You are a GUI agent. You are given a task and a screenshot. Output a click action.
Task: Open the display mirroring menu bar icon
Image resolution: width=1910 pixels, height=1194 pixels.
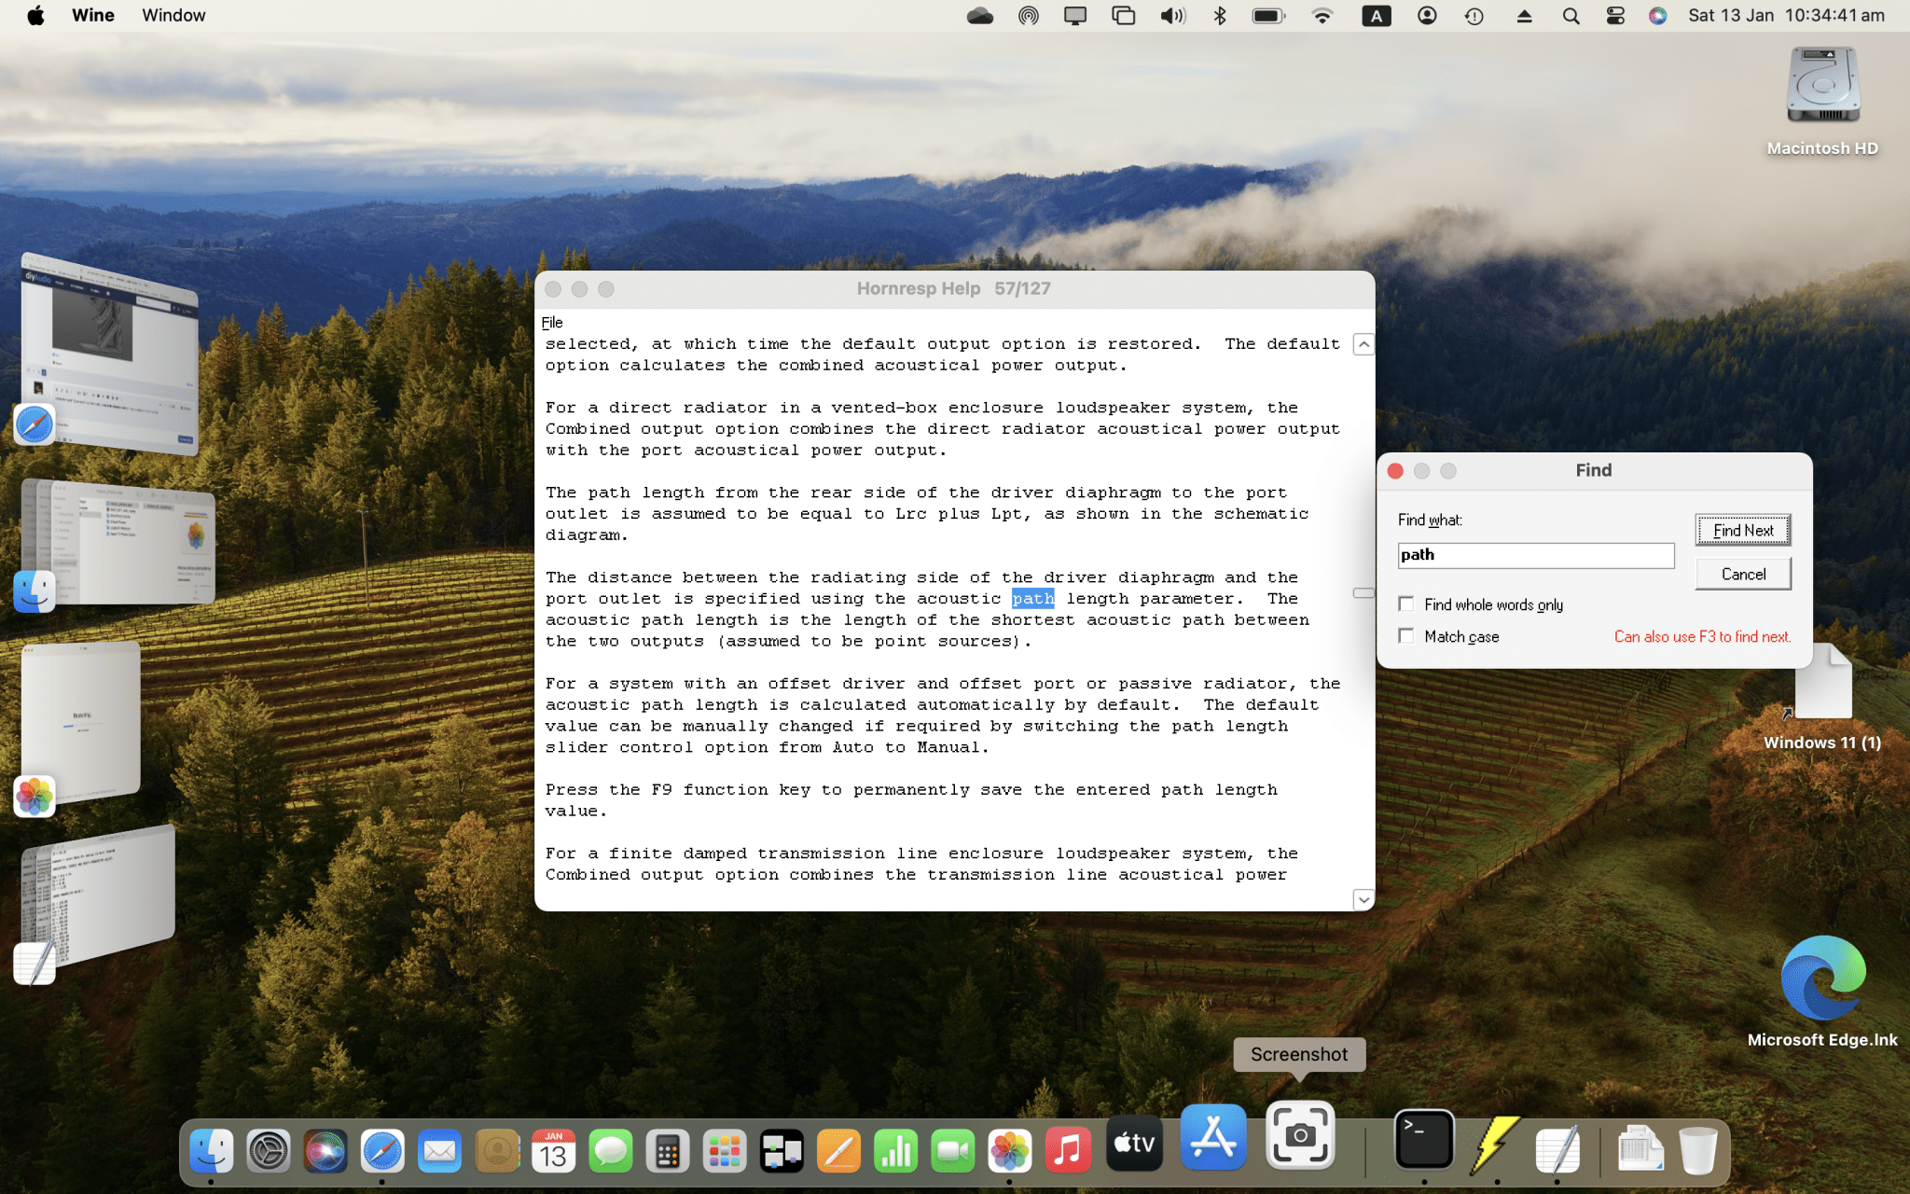(1075, 16)
